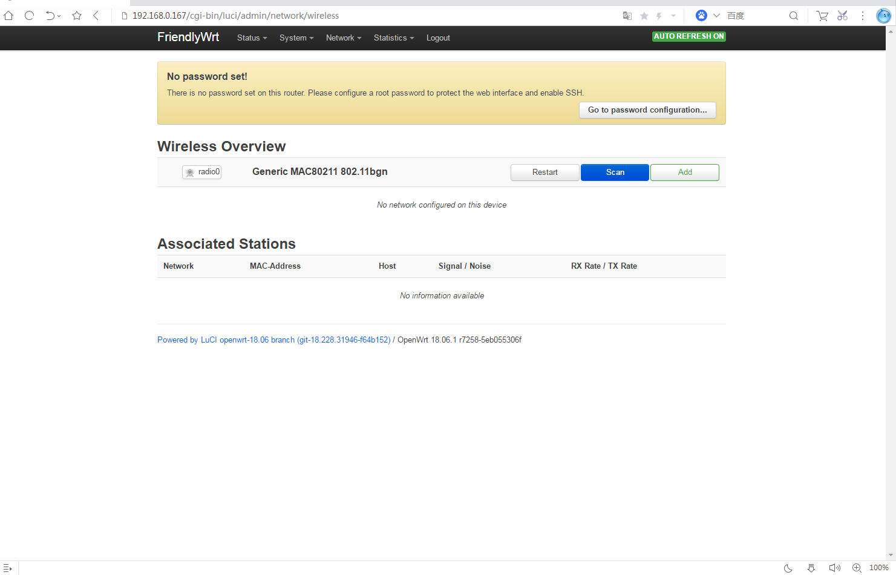
Task: Click the FriendlyWrt brand link
Action: tap(188, 37)
